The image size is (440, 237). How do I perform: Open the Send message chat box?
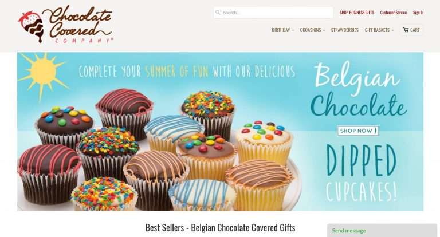click(x=382, y=230)
